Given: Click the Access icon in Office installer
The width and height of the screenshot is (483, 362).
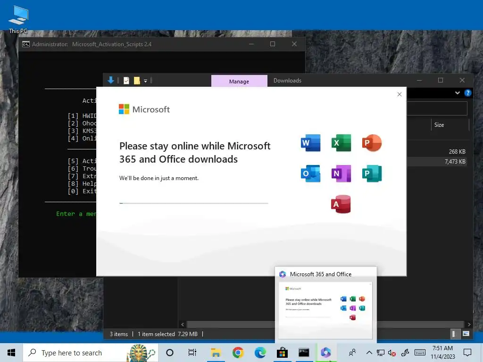Looking at the screenshot, I should (341, 204).
